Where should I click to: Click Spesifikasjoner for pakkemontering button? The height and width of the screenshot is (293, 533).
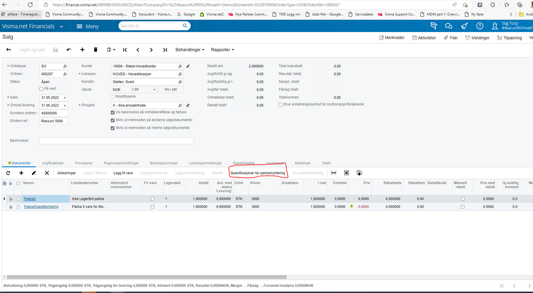(258, 173)
